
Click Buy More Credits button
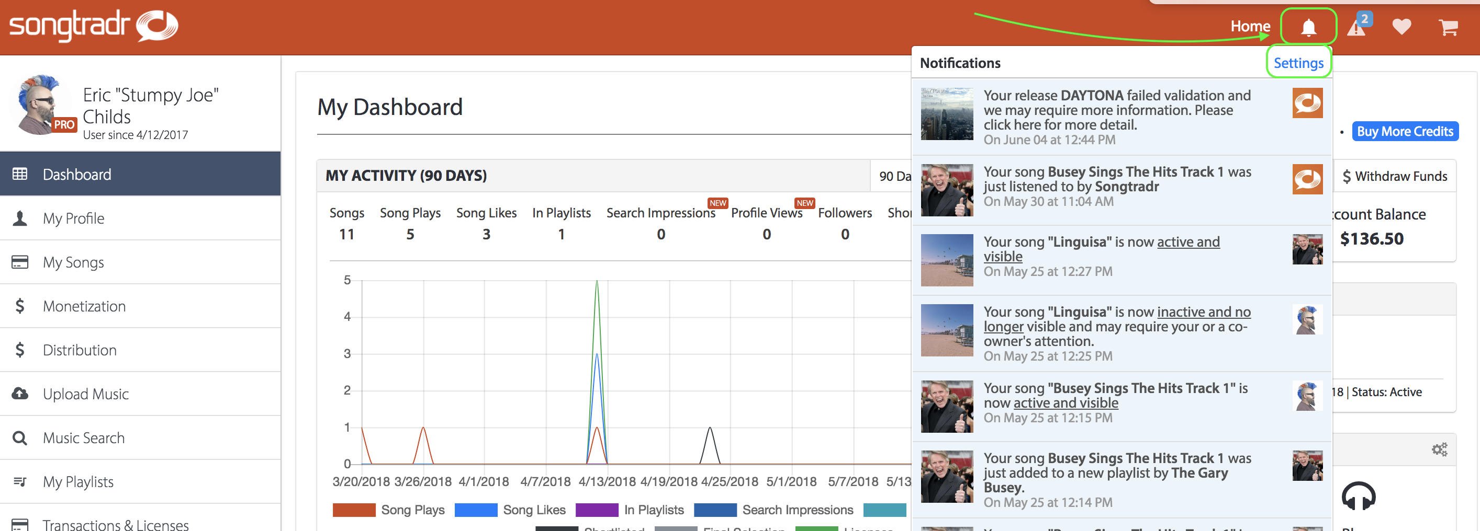(1405, 132)
